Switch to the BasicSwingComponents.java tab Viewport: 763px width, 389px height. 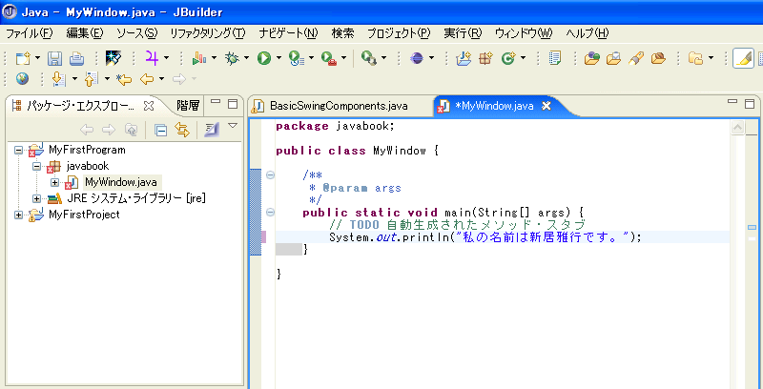338,105
